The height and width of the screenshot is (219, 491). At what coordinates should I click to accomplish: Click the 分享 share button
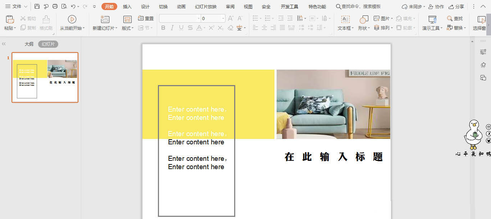tap(456, 6)
